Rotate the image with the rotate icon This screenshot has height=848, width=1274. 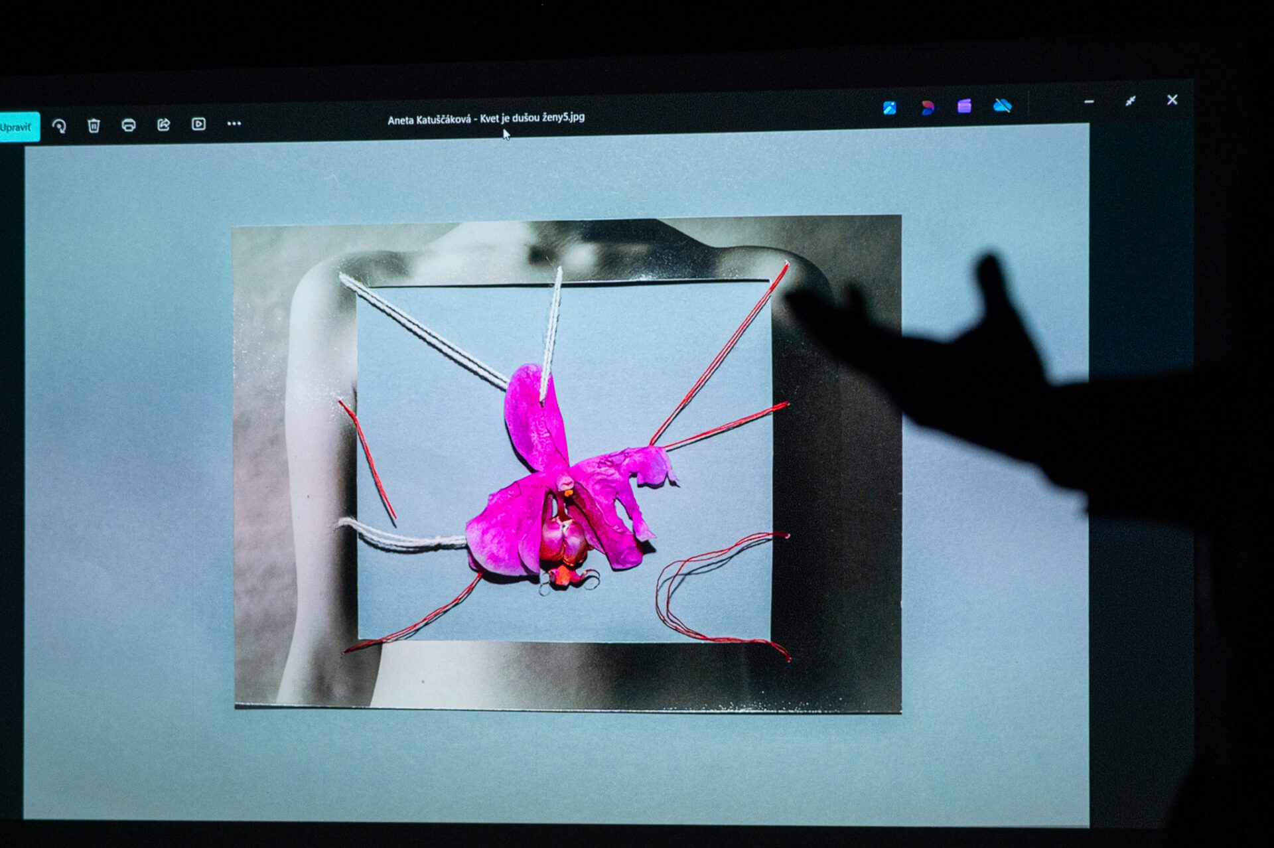pyautogui.click(x=59, y=126)
